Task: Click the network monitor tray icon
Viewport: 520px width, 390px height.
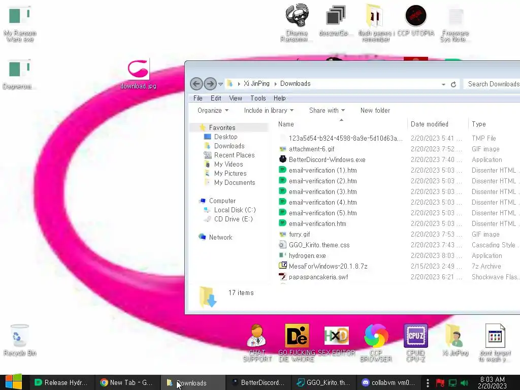Action: 452,383
